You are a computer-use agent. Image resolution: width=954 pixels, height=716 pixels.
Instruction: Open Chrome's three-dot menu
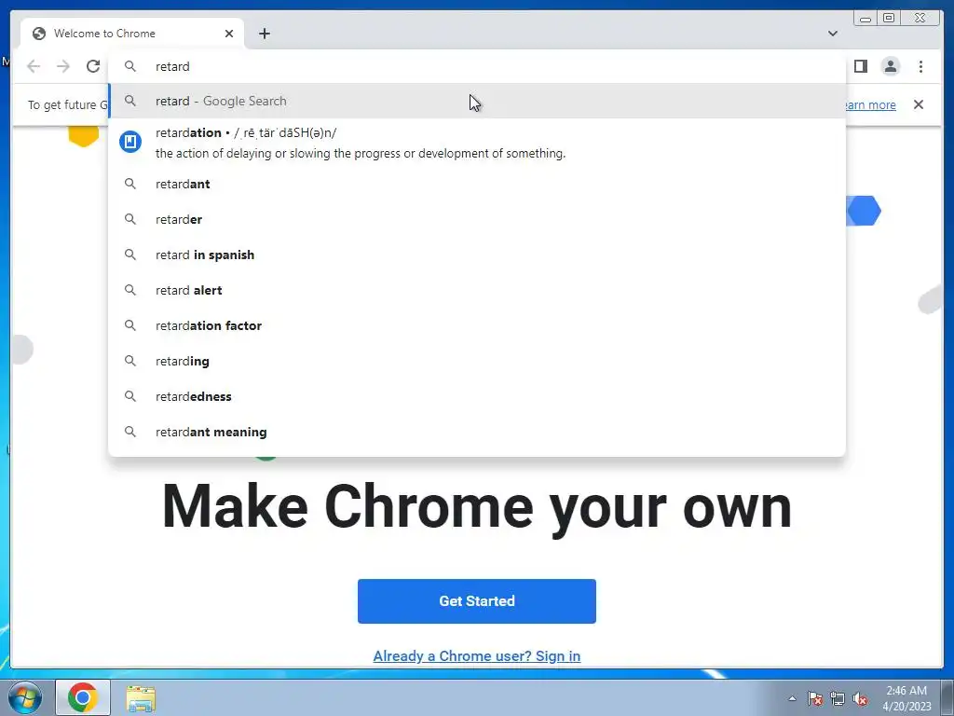pyautogui.click(x=920, y=66)
